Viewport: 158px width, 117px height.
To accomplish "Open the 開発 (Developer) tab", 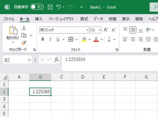I will (139, 19).
